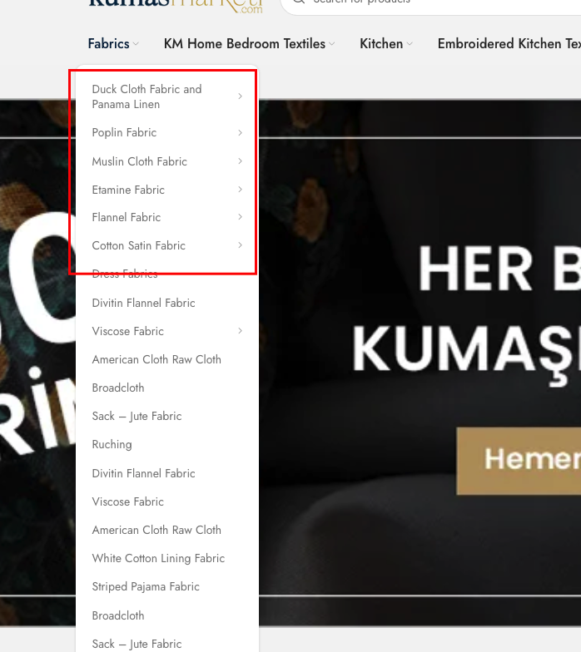The image size is (581, 652).
Task: Open Broadcloth entry above Ruching
Action: [118, 388]
